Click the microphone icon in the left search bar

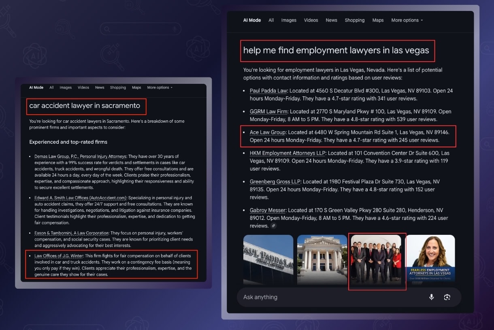tap(174, 29)
